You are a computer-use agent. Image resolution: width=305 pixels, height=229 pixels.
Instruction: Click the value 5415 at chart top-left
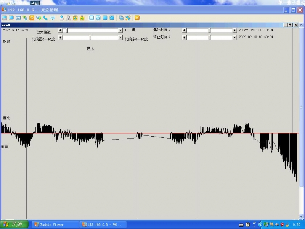(7, 42)
